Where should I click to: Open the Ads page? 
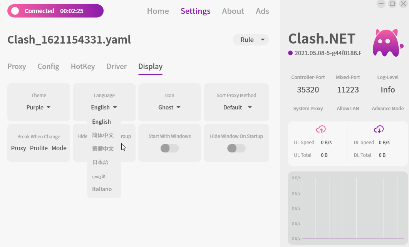[x=262, y=11]
